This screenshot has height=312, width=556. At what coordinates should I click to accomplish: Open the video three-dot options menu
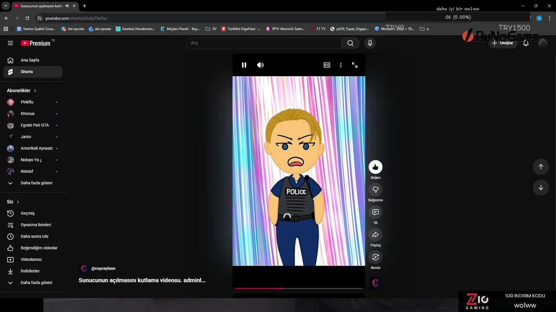tap(341, 65)
